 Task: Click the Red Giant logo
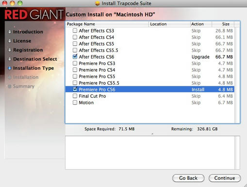click(34, 15)
